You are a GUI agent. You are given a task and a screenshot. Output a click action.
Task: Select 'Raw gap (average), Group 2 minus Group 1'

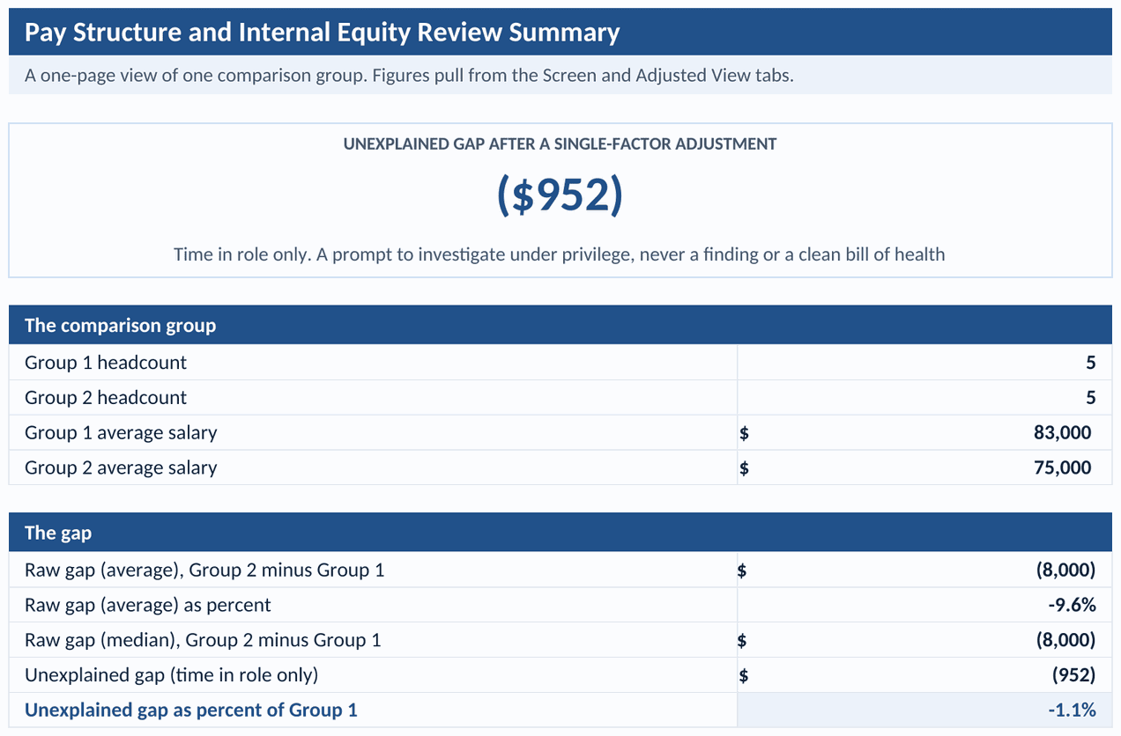tap(204, 570)
